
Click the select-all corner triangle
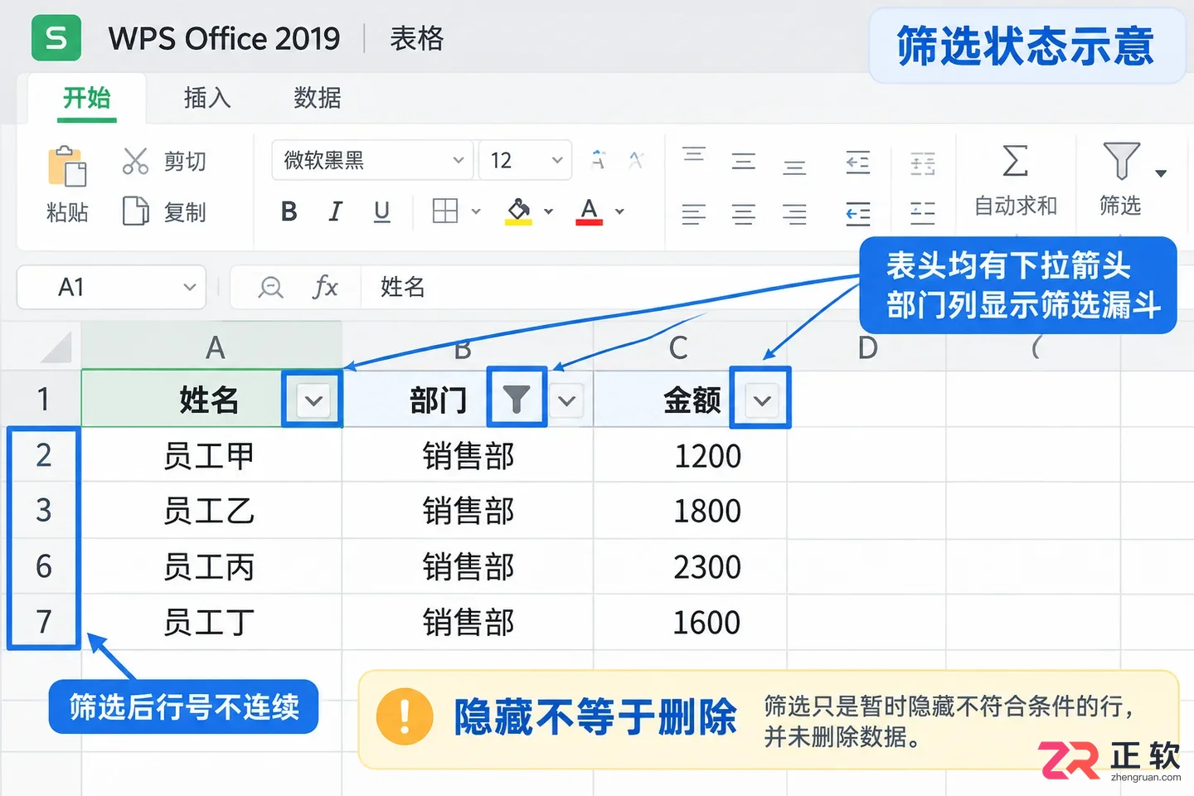(56, 347)
